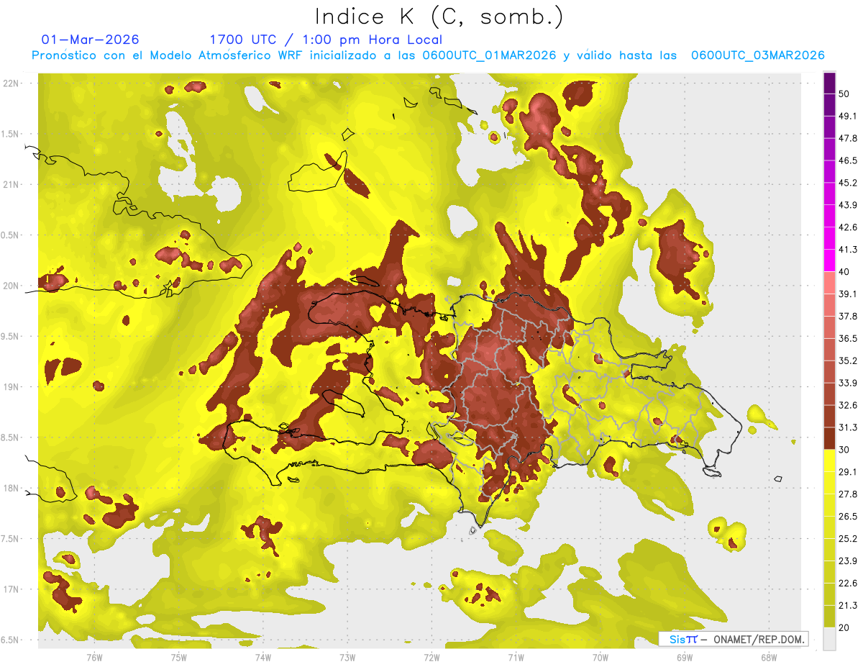Click the "21N" latitude axis label
This screenshot has height=667, width=863.
tap(12, 185)
